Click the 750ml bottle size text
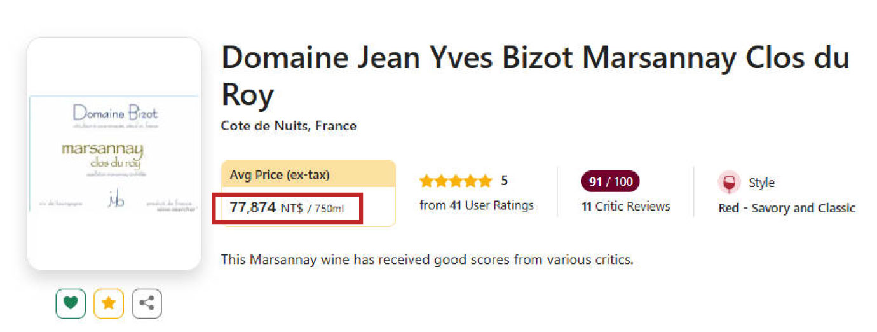 click(x=330, y=209)
